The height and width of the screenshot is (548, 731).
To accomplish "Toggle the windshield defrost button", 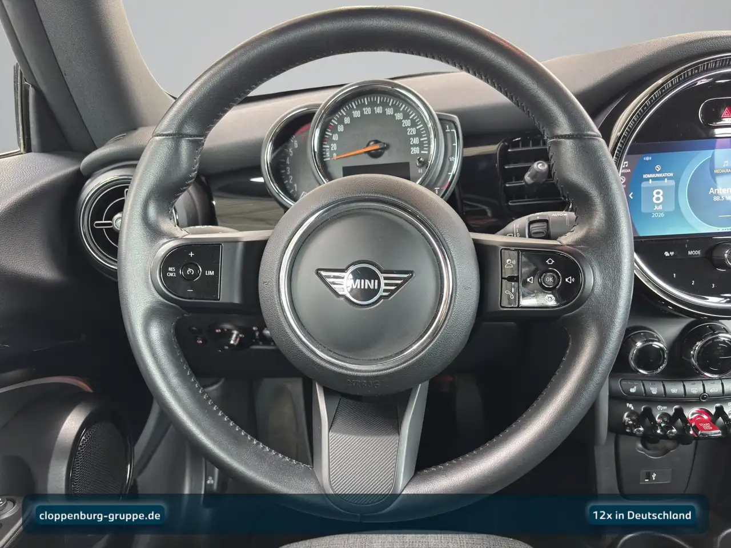I will tap(675, 390).
